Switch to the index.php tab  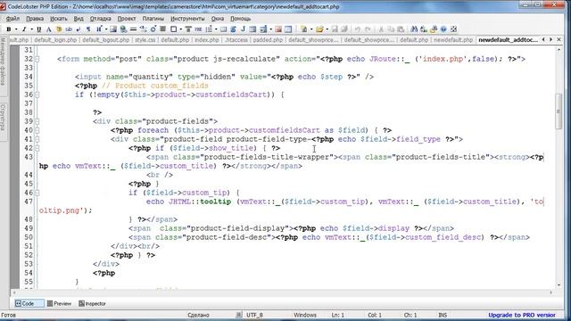click(207, 39)
